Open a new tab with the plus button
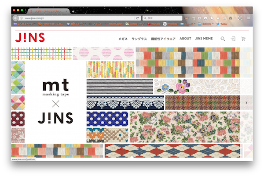Screen dimensions: 264x177 click(x=73, y=11)
